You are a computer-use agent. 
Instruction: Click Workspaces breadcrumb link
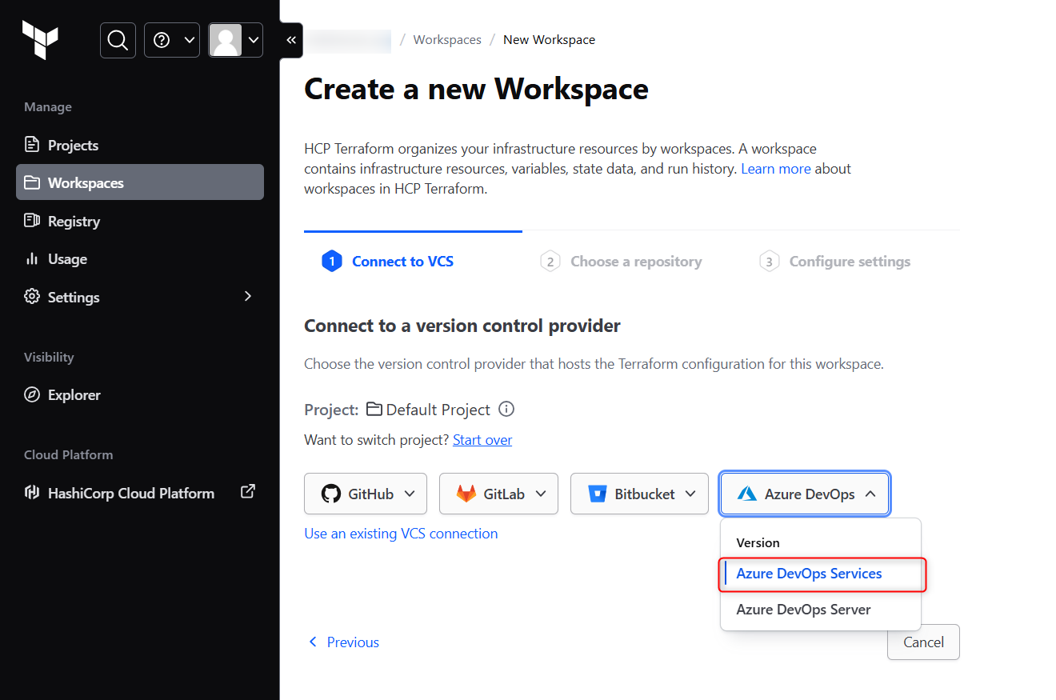click(x=447, y=39)
